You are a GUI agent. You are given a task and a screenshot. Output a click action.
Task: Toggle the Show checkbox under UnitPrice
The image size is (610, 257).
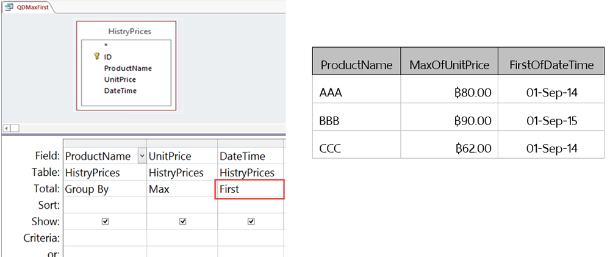tap(182, 222)
